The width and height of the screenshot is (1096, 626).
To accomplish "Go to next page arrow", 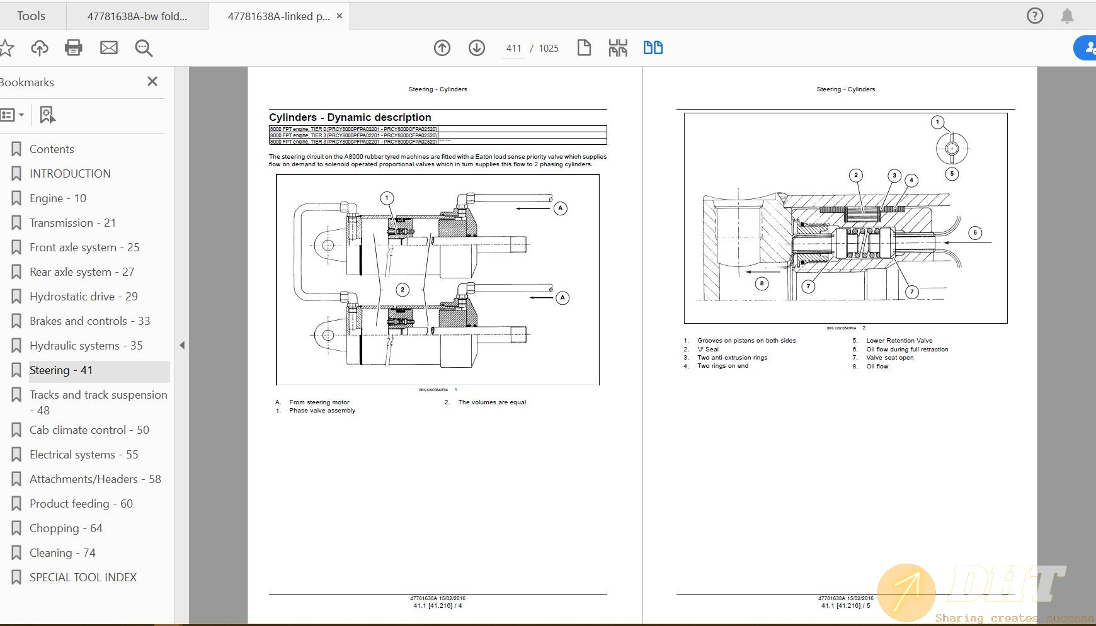I will [477, 48].
